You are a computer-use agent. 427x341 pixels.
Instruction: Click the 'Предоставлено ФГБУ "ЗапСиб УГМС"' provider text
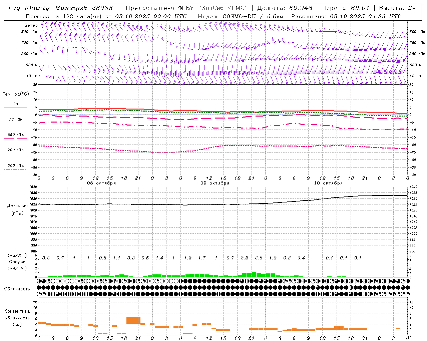187,8
